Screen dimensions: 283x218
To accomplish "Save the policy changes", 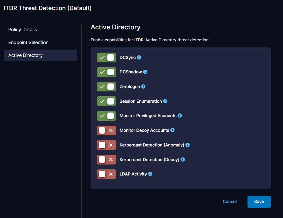I will tap(259, 201).
